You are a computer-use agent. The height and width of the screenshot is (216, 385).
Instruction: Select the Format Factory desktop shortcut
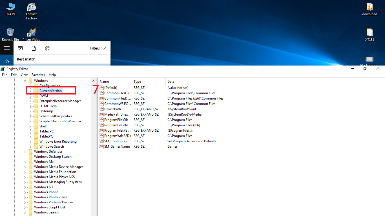point(31,12)
